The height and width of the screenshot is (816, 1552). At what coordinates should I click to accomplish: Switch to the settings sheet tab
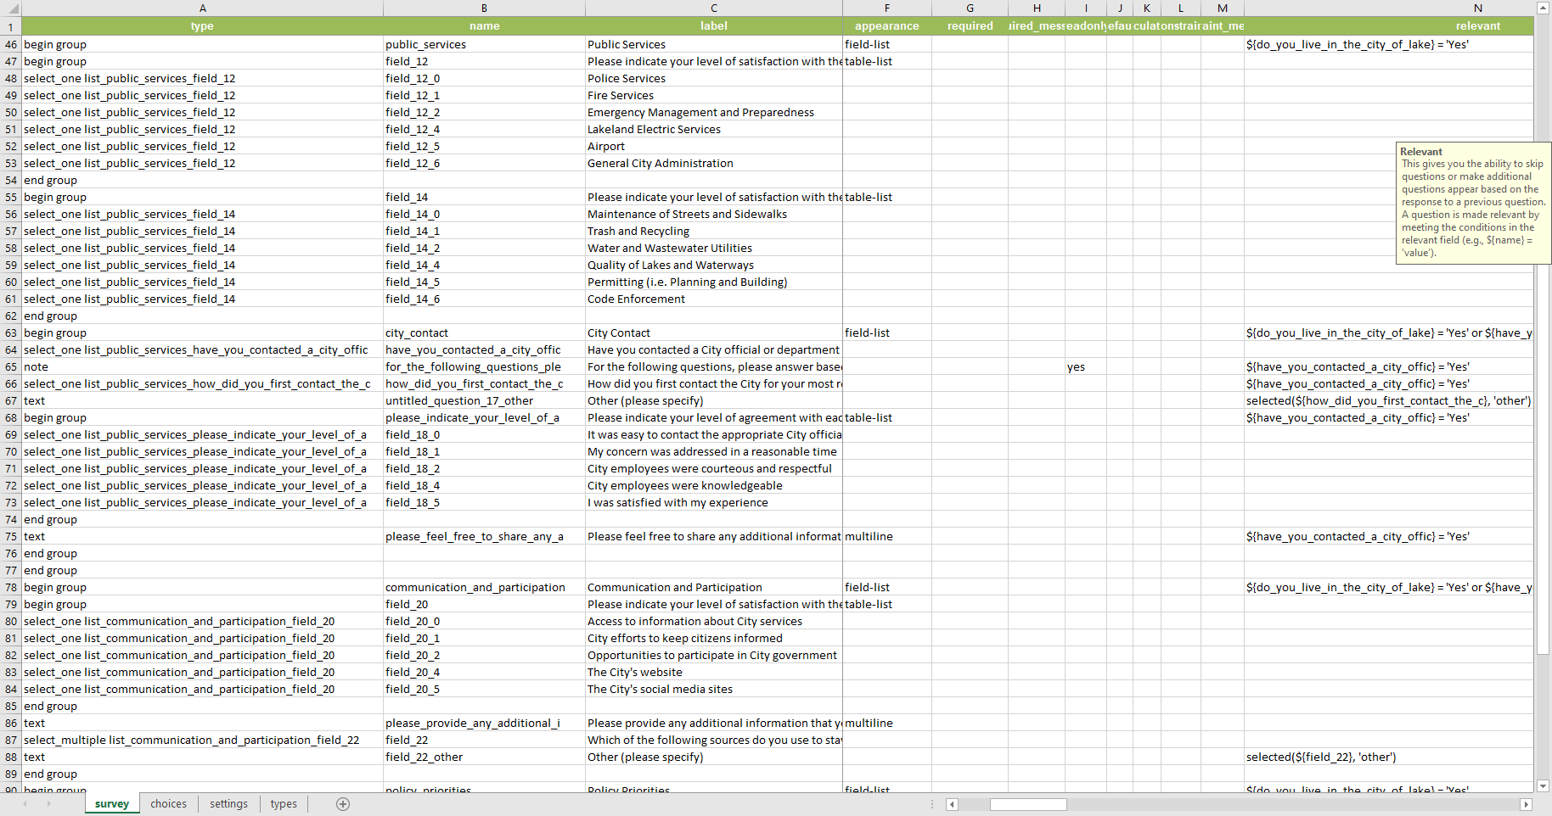tap(228, 803)
